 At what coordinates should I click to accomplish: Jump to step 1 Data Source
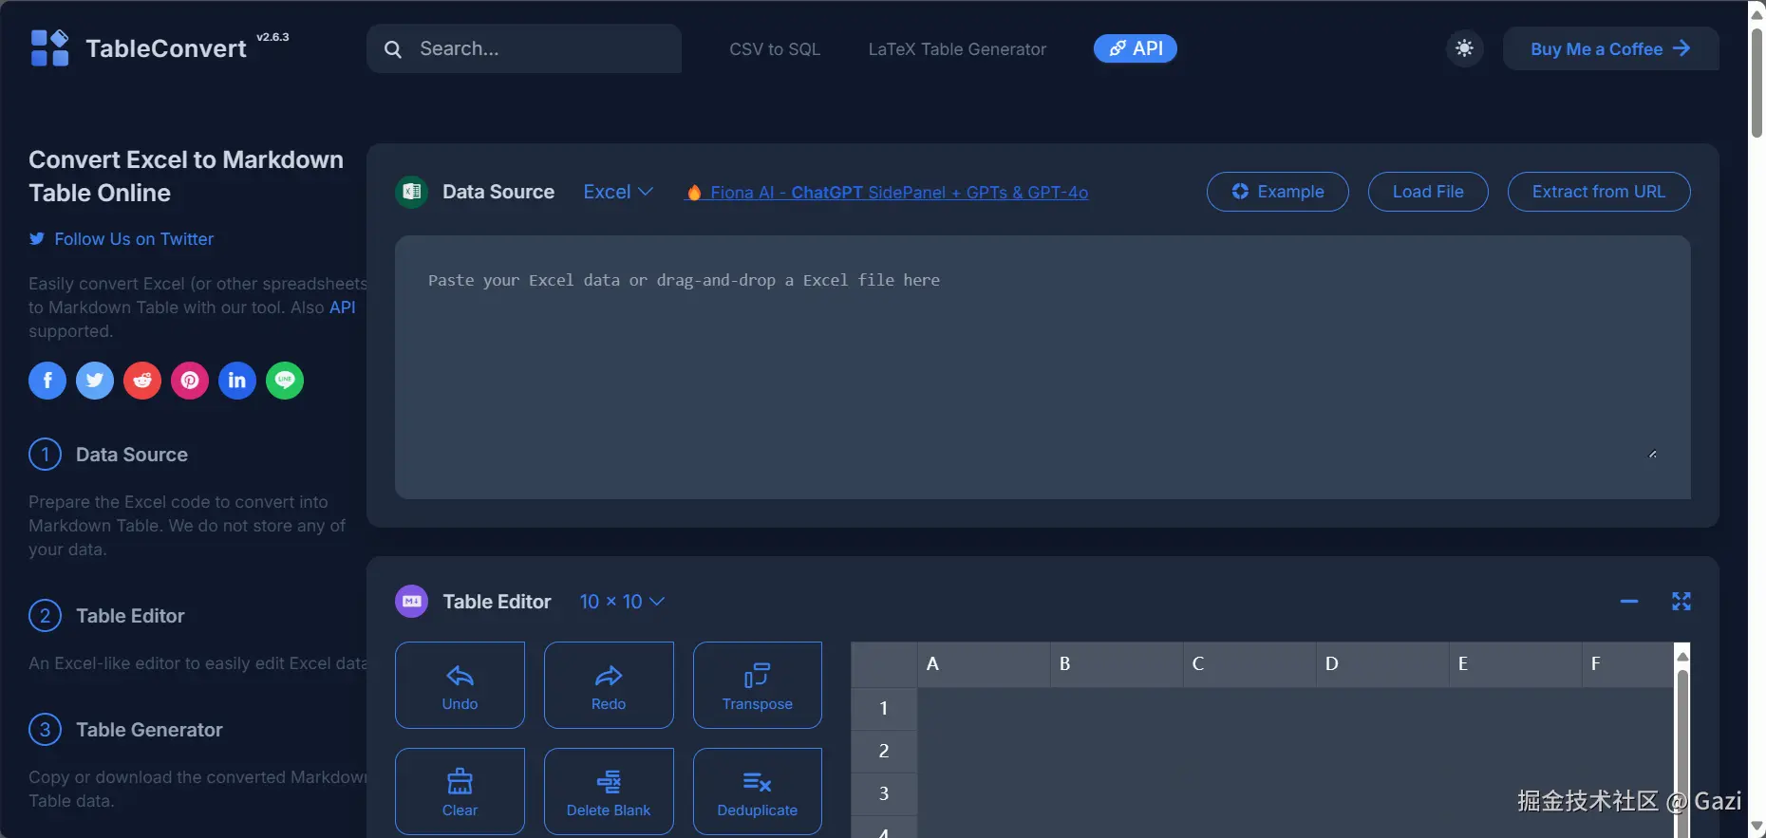(108, 455)
